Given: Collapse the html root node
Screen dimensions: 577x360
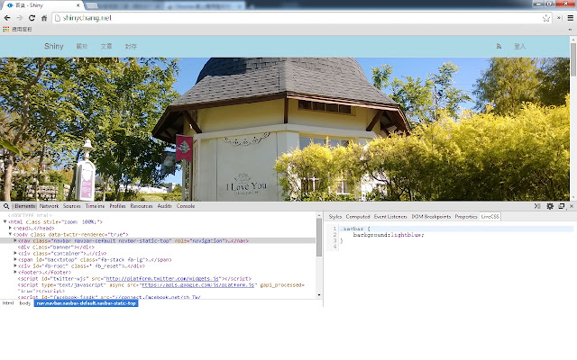Looking at the screenshot, I should (x=5, y=221).
